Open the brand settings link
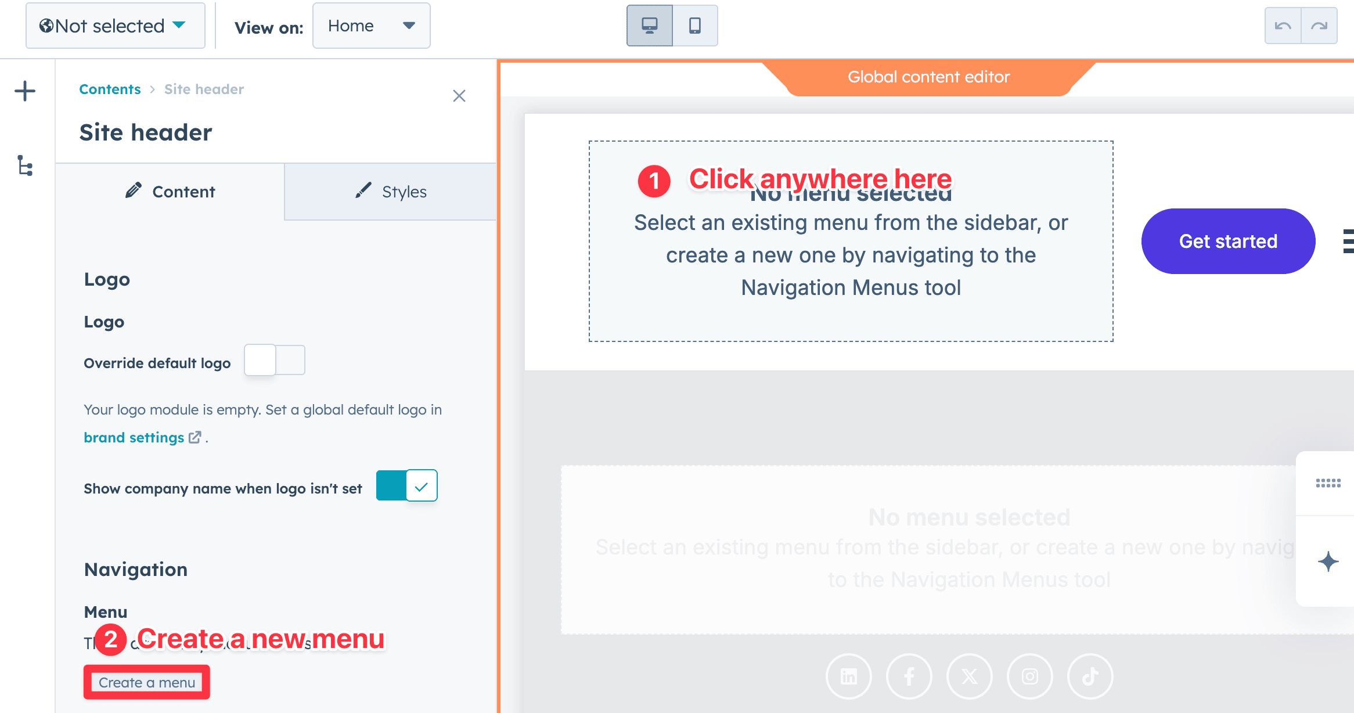 point(134,437)
